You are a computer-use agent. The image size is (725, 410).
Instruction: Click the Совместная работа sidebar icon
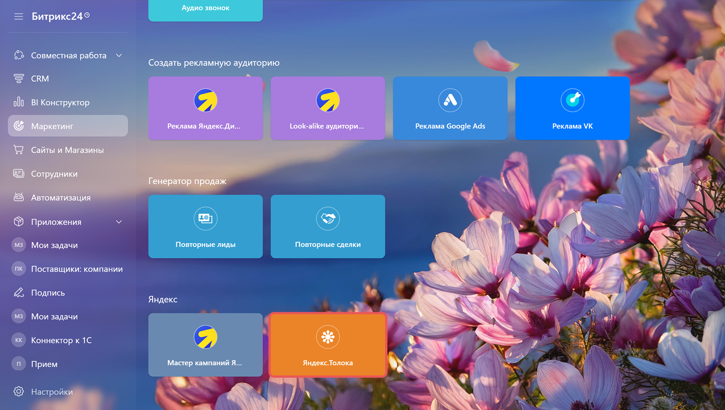click(x=19, y=55)
